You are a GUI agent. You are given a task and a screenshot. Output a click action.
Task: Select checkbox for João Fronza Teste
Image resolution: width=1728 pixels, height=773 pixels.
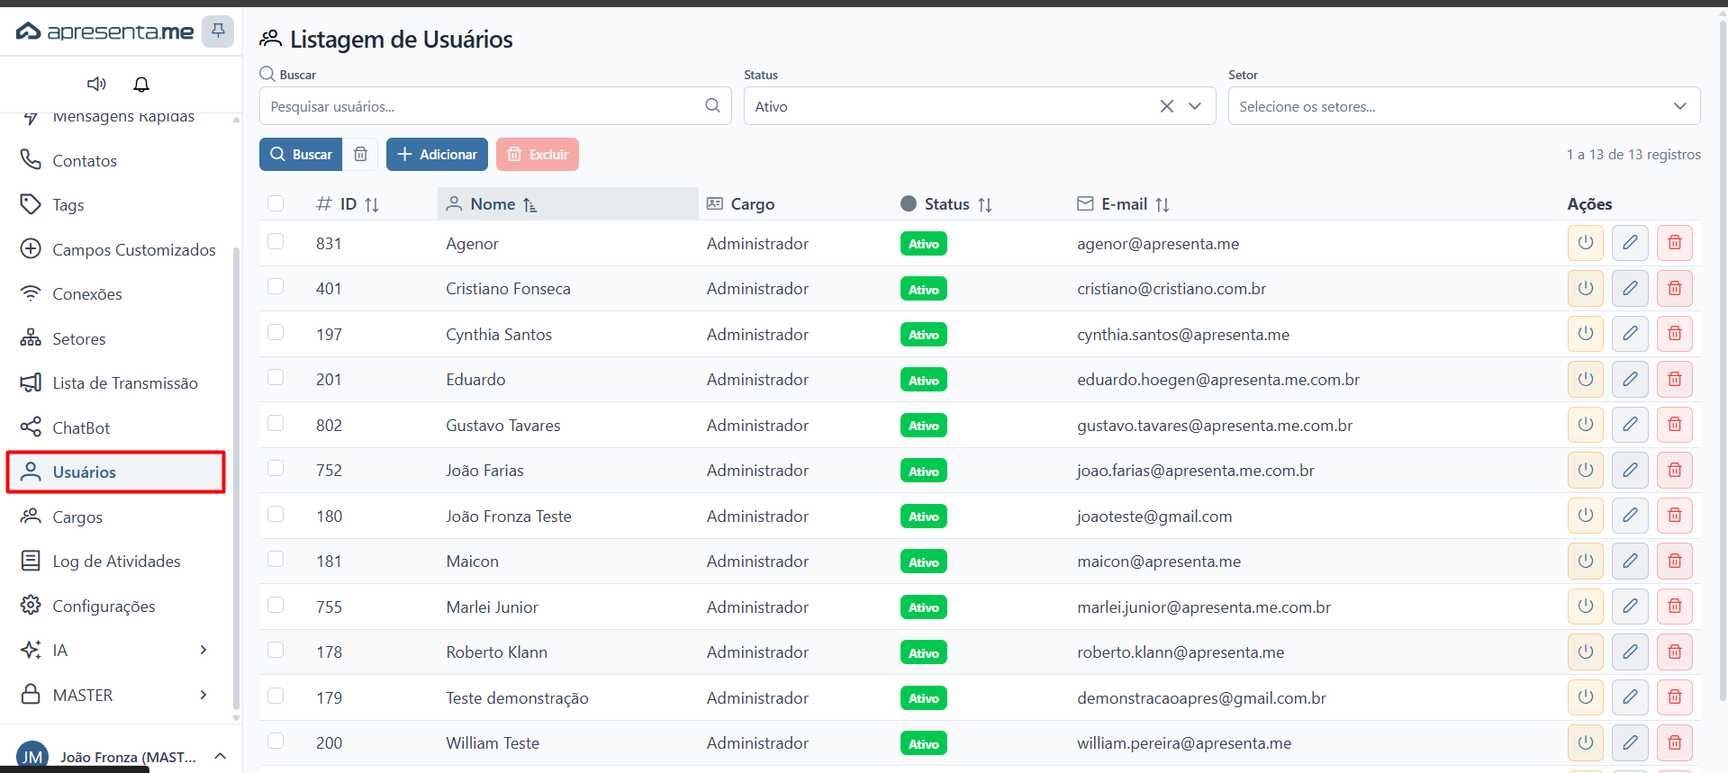click(276, 514)
